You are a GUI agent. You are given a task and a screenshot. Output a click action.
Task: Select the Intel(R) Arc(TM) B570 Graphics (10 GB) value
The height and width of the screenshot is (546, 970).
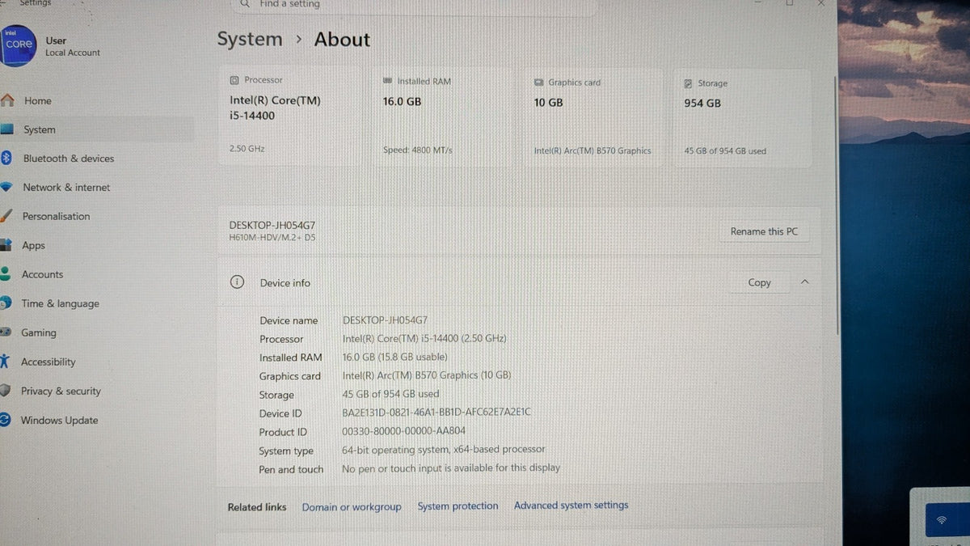tap(427, 375)
